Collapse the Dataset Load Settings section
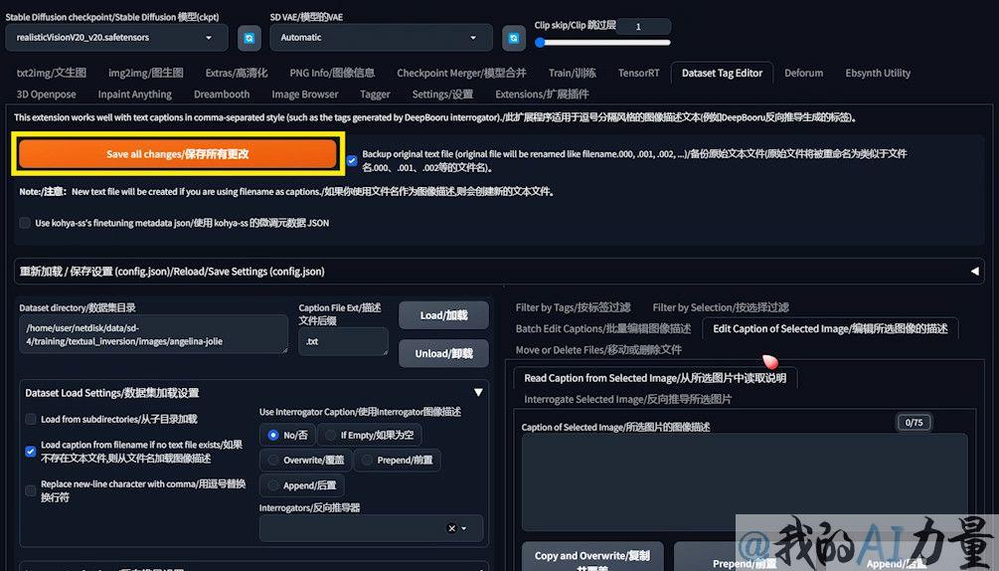The image size is (999, 571). 478,393
